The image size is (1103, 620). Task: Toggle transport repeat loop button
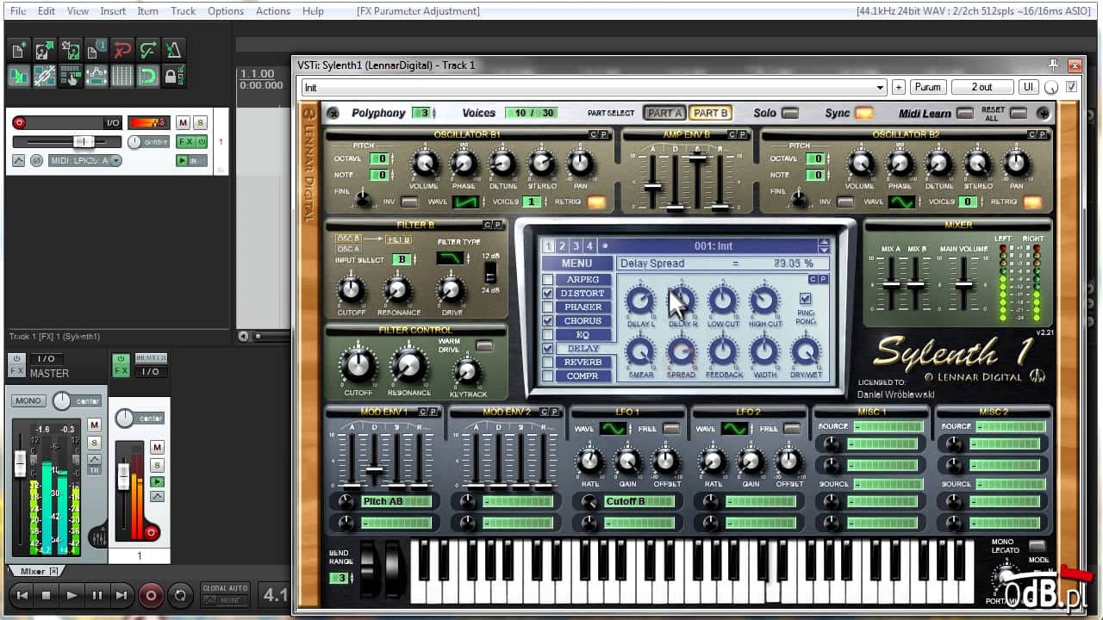[180, 595]
